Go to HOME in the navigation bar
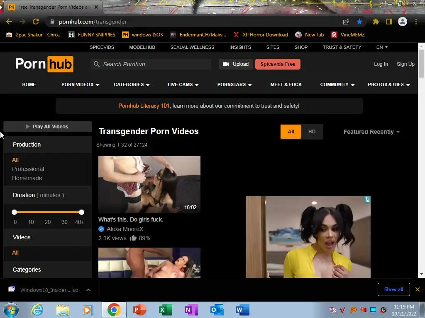The image size is (425, 318). [x=29, y=84]
